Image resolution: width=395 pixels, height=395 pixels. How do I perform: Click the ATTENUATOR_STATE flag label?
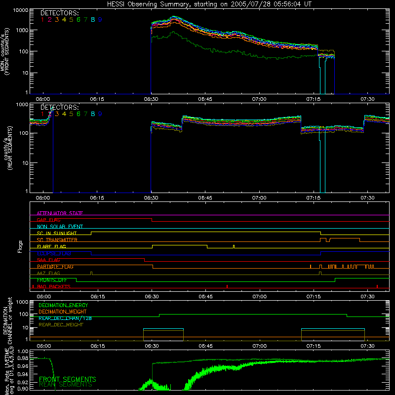(60, 213)
